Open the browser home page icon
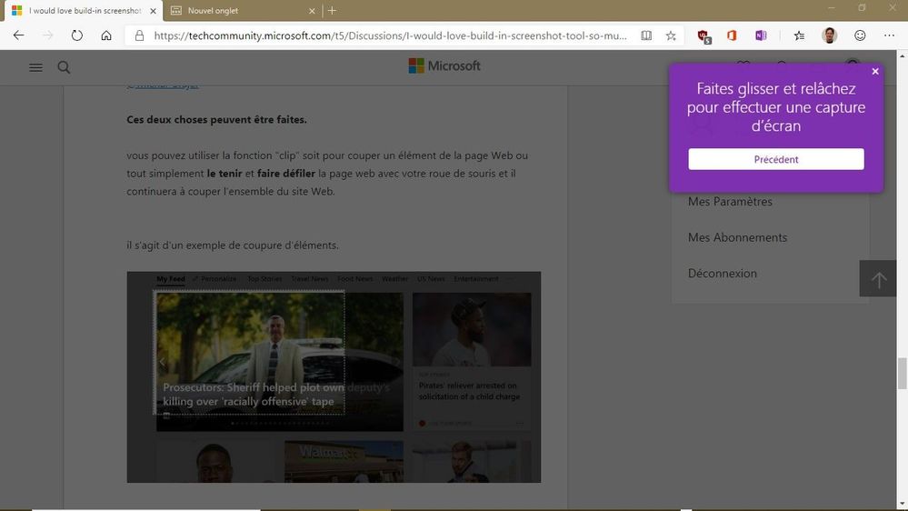Screen dimensions: 908x511 pyautogui.click(x=106, y=35)
